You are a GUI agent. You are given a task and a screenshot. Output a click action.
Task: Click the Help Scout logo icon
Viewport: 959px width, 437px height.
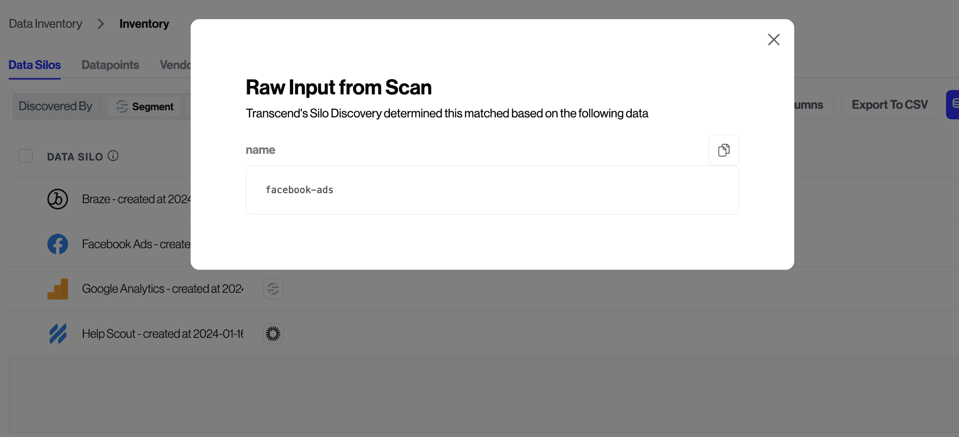pos(57,333)
